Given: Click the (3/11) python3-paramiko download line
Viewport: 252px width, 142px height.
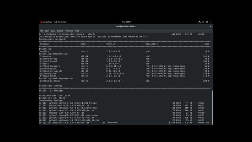Looking at the screenshot, I should 122,108.
